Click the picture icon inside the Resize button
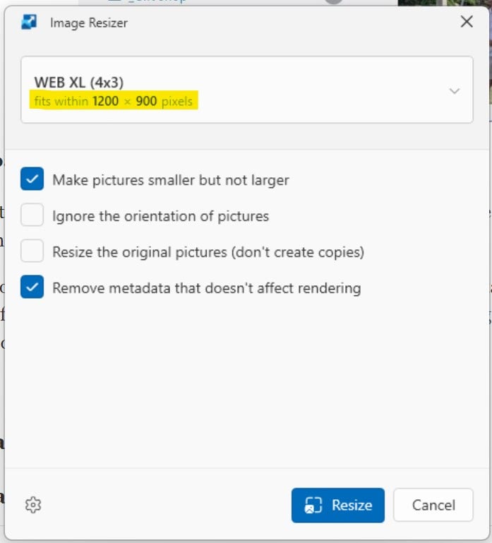Viewport: 492px width, 543px height. click(313, 506)
